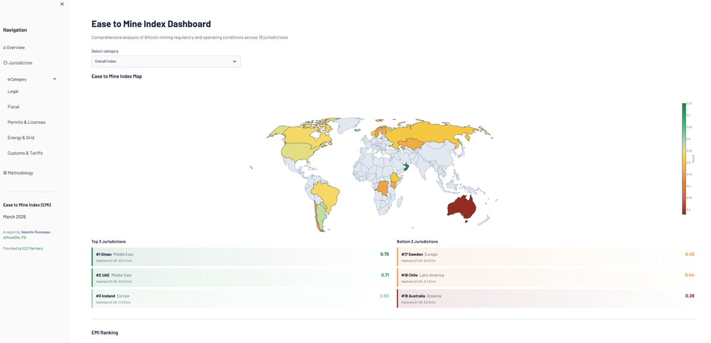Image resolution: width=711 pixels, height=343 pixels.
Task: Open the Overview page
Action: [14, 47]
